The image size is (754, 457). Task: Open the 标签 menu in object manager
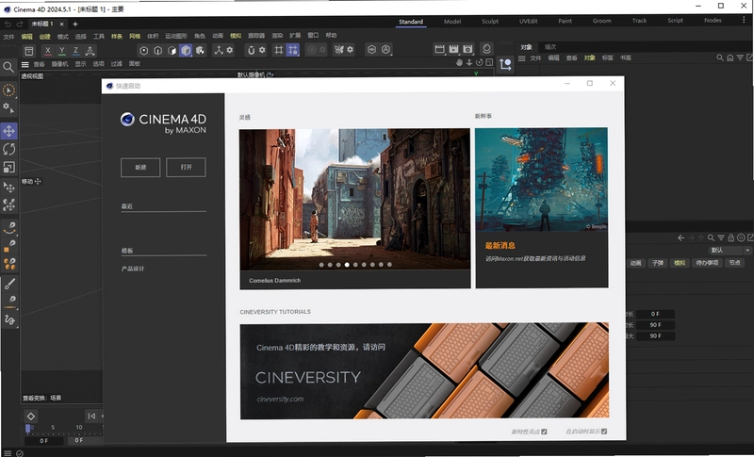(608, 57)
